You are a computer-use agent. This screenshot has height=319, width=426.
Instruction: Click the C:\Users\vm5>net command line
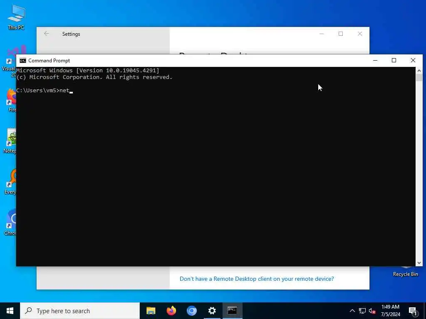[x=45, y=90]
